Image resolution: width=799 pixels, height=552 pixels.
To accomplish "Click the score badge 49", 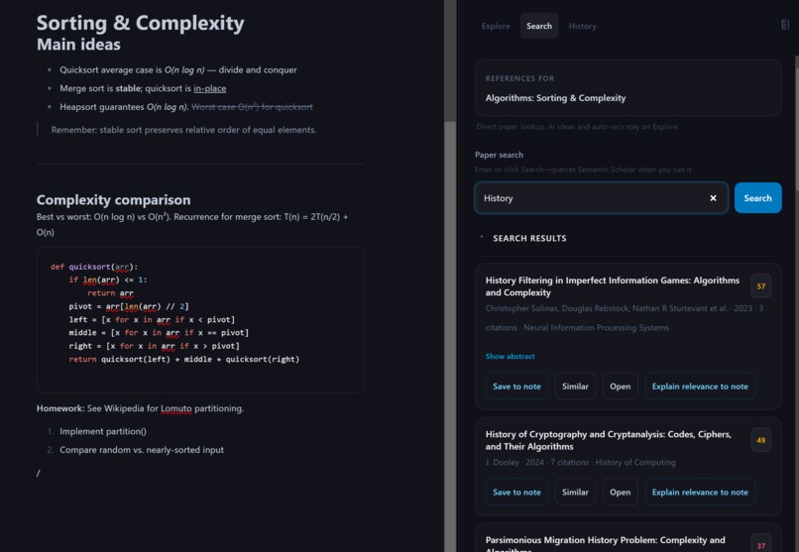I will pyautogui.click(x=760, y=440).
